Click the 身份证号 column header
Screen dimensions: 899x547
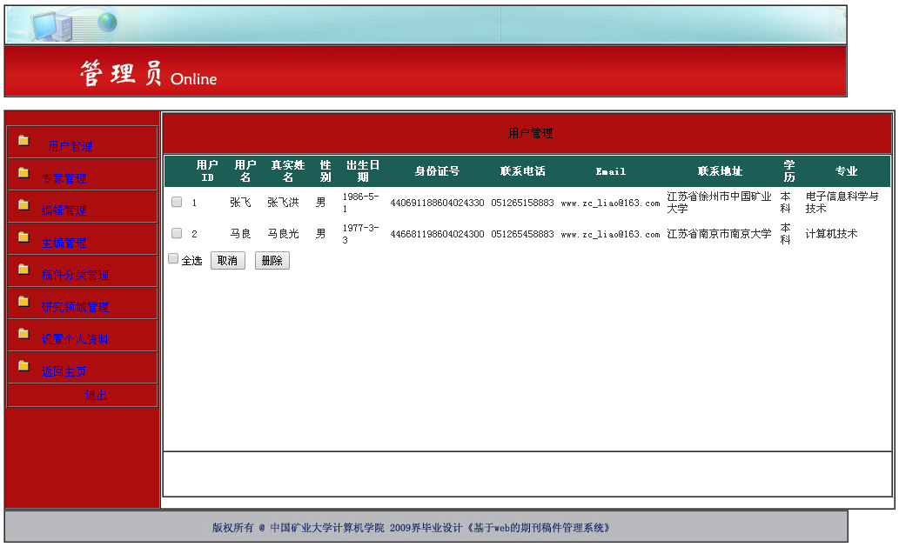click(x=437, y=171)
